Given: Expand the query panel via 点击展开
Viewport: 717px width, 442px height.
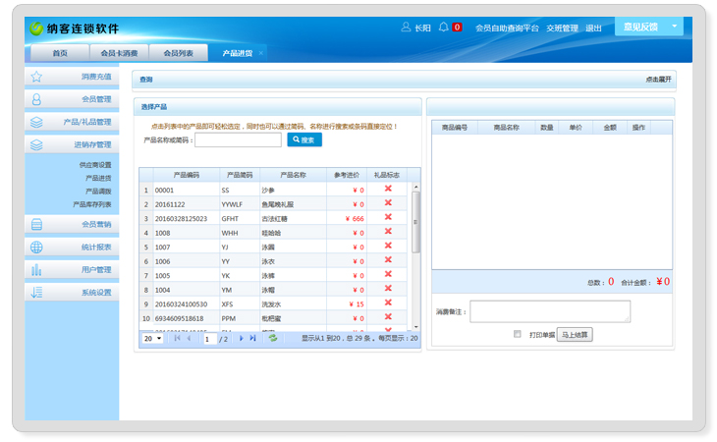Looking at the screenshot, I should coord(657,79).
